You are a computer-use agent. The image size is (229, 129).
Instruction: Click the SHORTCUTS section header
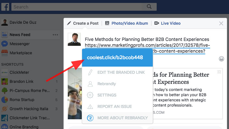(12, 64)
